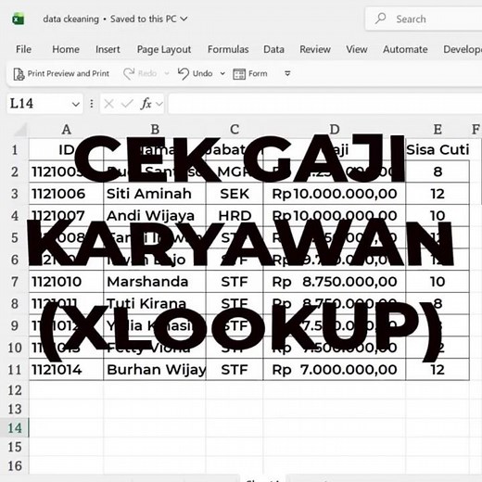Viewport: 482px width, 482px height.
Task: Open the Review tab
Action: click(x=315, y=49)
